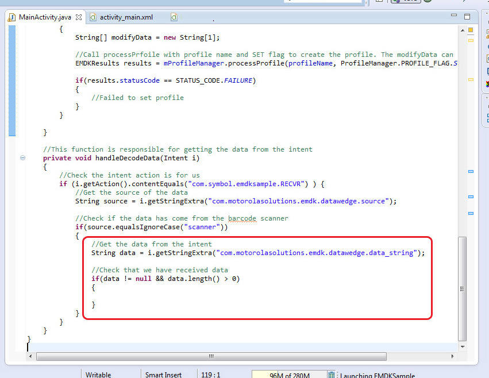Click the activity_main.xml file icon in tab

click(93, 17)
